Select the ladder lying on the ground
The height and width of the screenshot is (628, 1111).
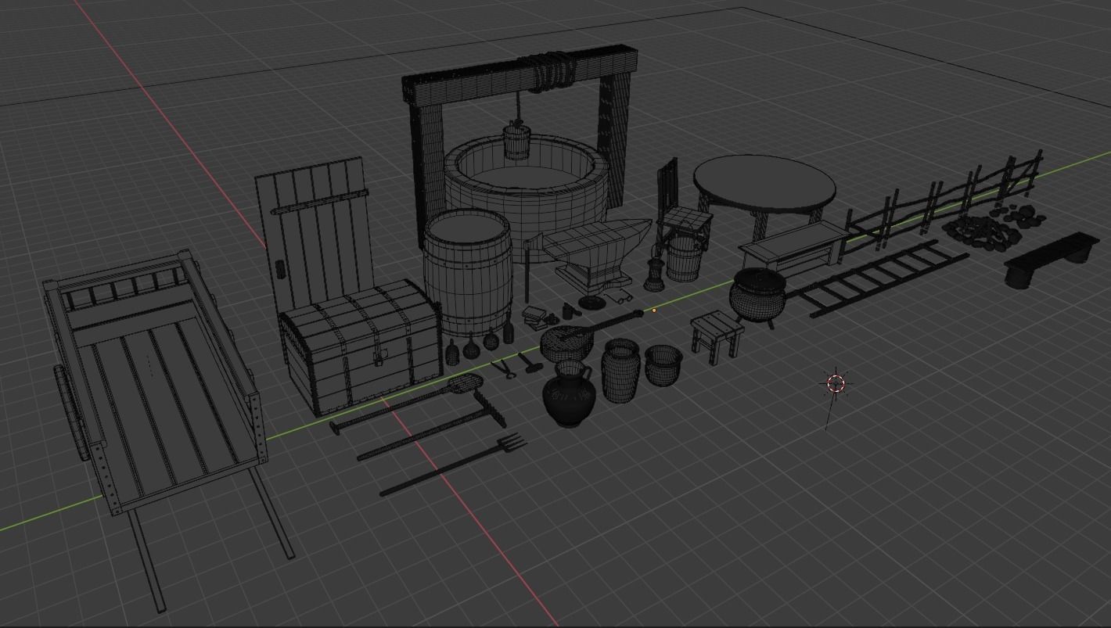click(878, 278)
